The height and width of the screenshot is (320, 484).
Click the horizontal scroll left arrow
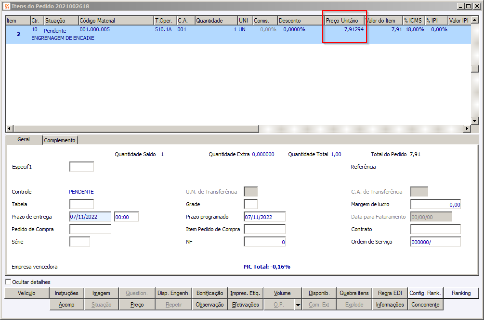(x=10, y=128)
